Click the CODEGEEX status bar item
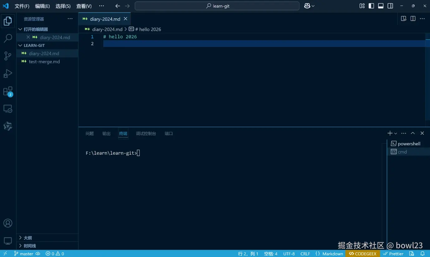430x257 pixels. tap(363, 254)
